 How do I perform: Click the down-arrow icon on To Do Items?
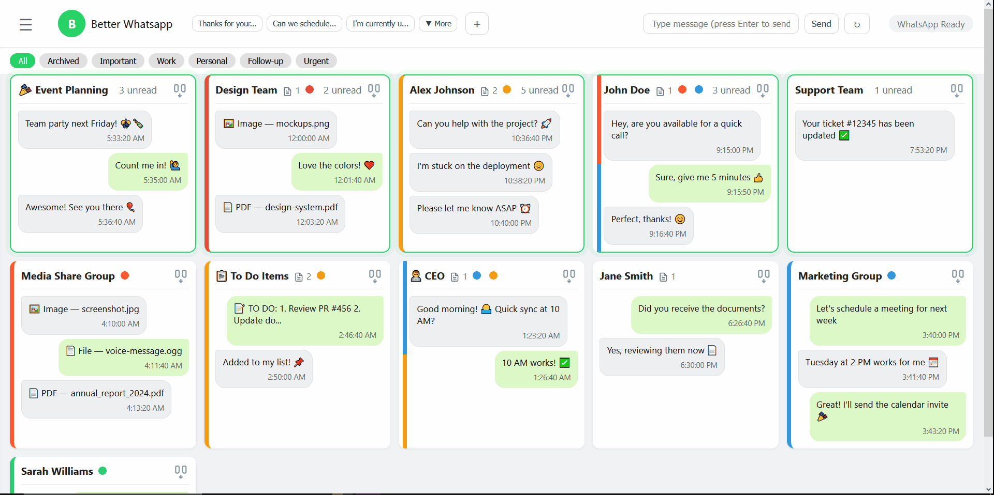375,276
